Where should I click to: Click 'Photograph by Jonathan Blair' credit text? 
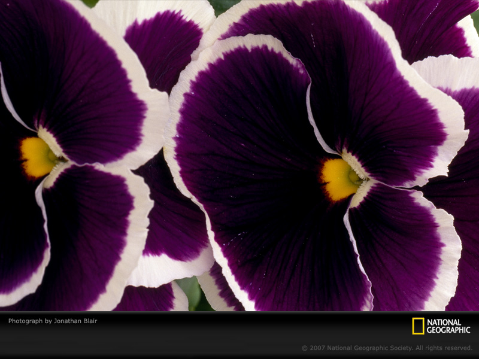[x=53, y=321]
